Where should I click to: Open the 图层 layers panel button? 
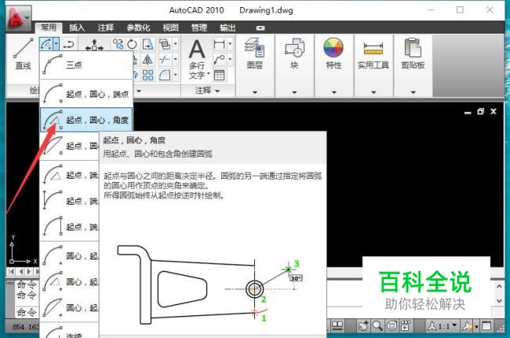click(255, 54)
